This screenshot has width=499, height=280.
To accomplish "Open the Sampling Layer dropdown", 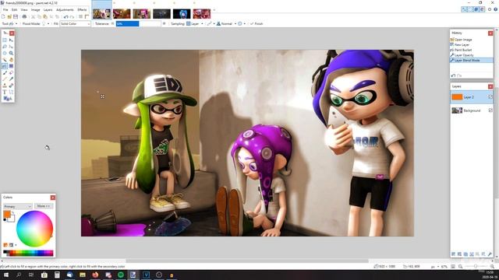I will (x=194, y=23).
